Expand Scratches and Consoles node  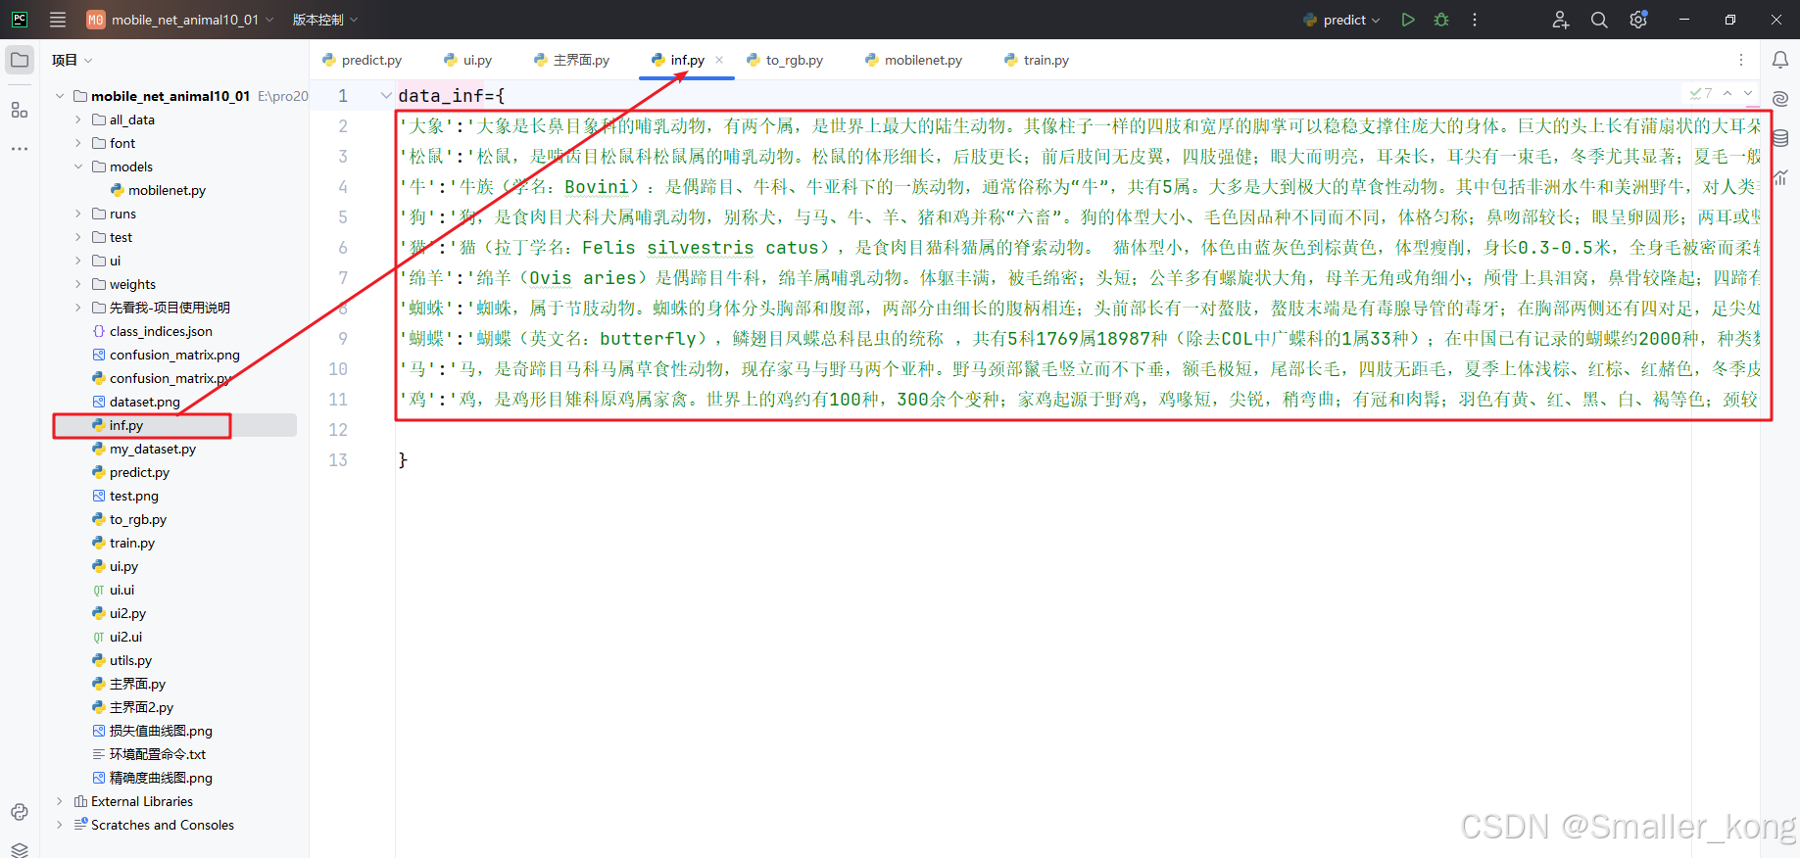pos(60,825)
